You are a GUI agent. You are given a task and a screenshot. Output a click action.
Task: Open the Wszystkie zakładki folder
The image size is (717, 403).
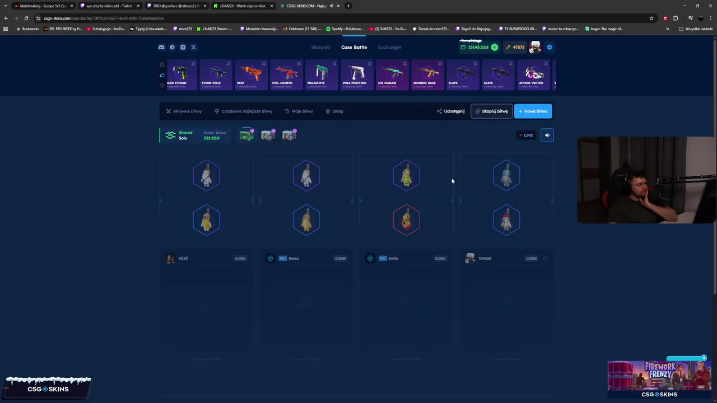click(x=696, y=29)
